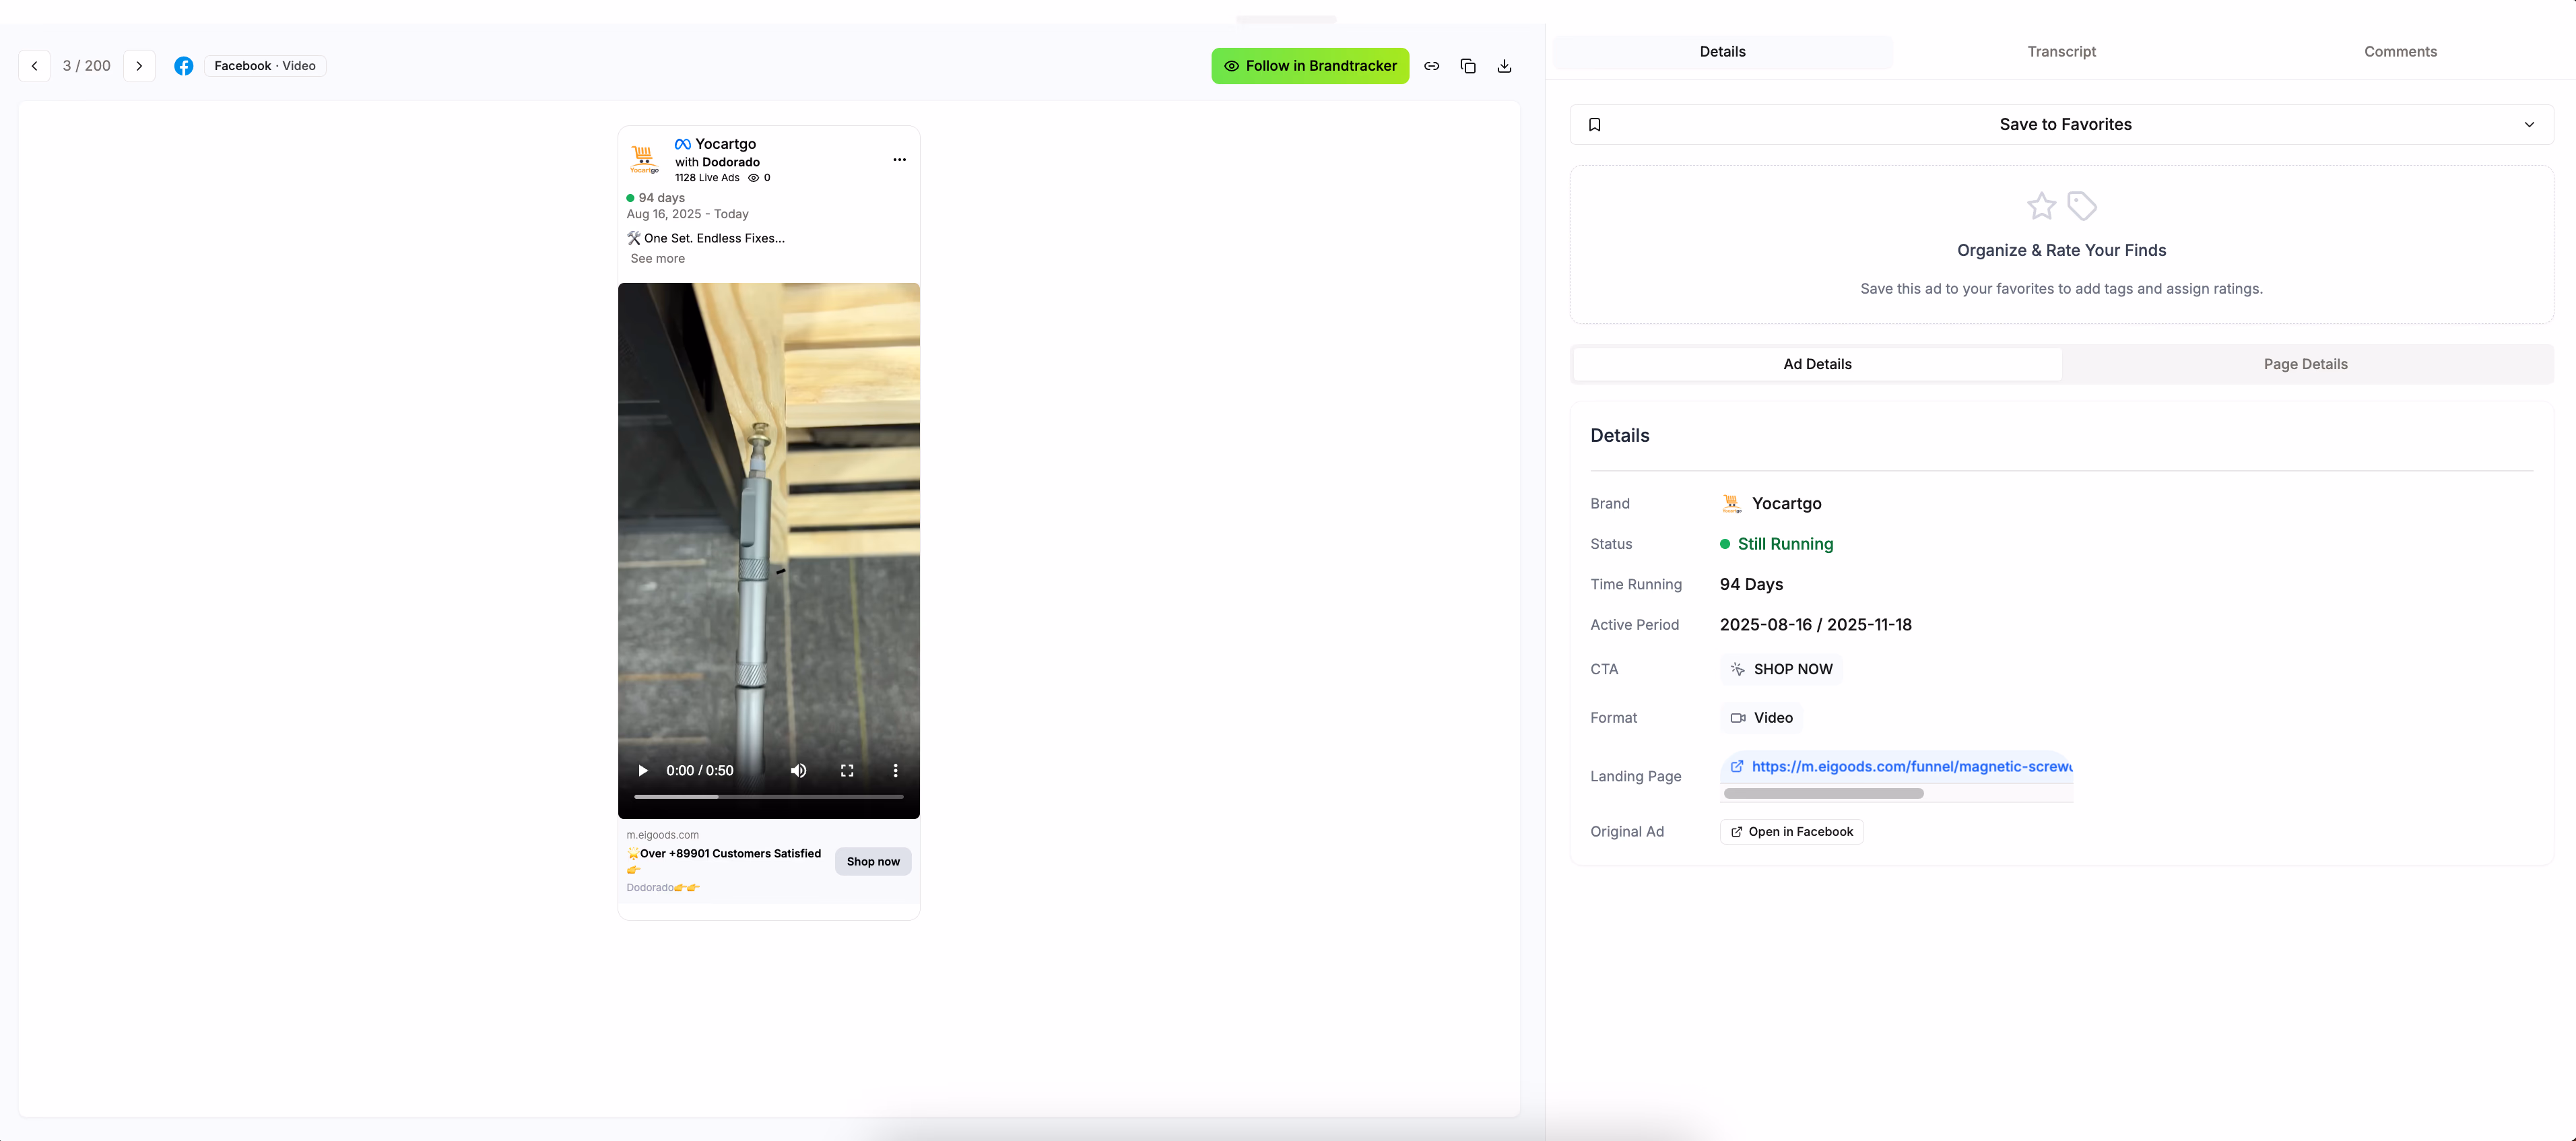Click the duplicate/copy ad icon
2576x1141 pixels.
[x=1468, y=66]
